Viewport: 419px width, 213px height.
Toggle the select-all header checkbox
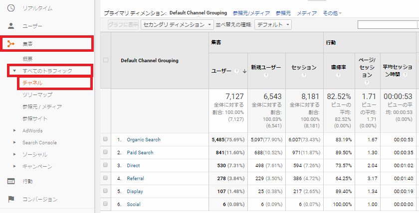click(105, 60)
